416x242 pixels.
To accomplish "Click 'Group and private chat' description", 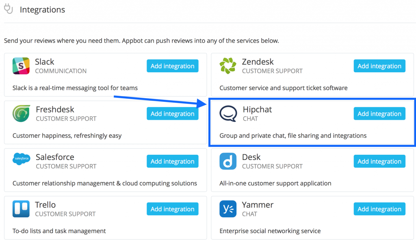I will 293,136.
